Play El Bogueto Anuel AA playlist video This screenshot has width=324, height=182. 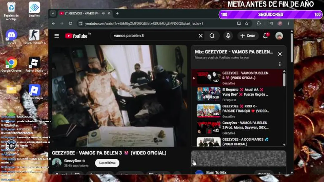238,94
